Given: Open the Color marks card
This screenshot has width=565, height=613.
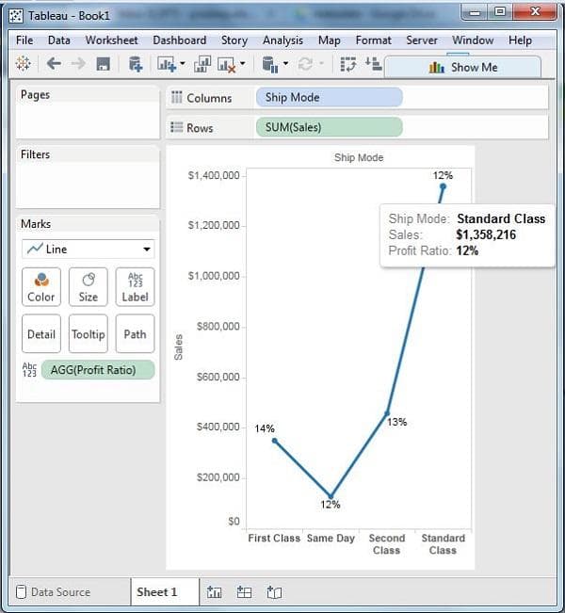Looking at the screenshot, I should pyautogui.click(x=40, y=286).
